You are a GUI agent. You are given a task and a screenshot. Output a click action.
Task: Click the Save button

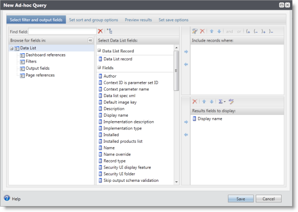tap(241, 199)
